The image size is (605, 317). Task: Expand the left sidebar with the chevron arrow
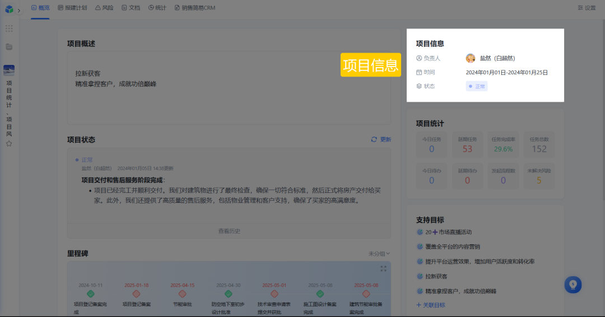18,11
